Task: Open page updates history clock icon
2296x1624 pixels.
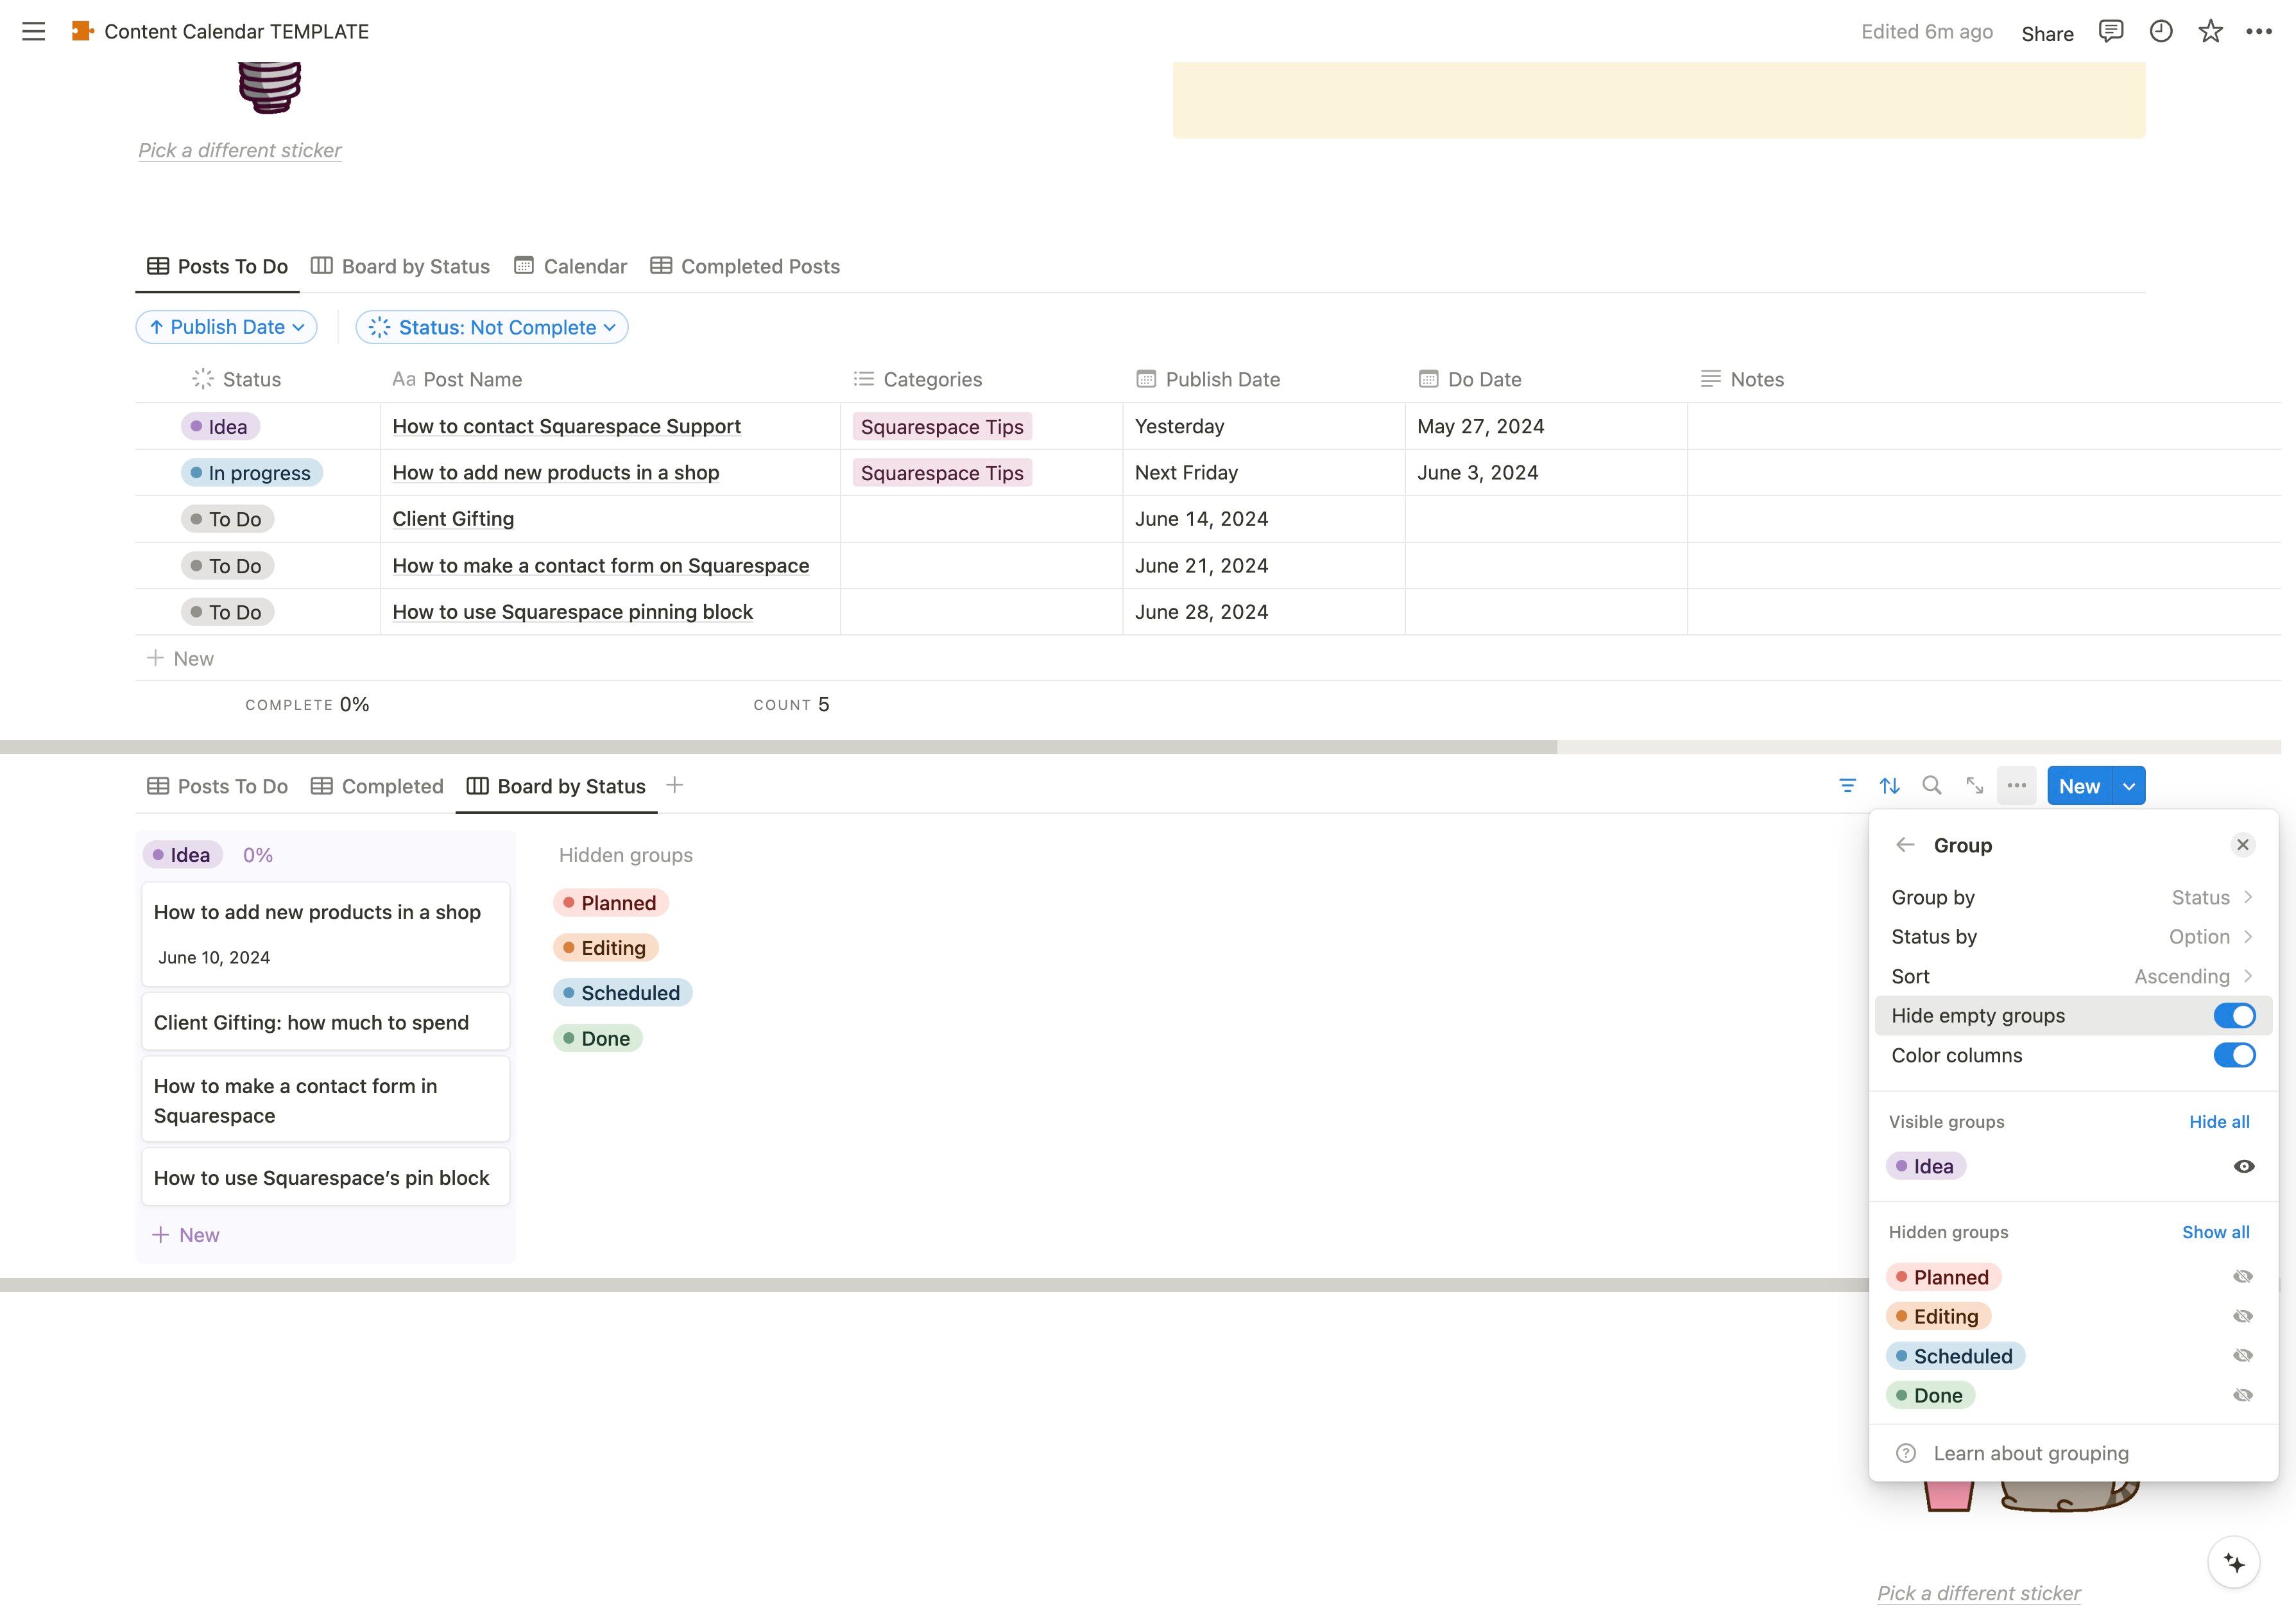Action: (2161, 31)
